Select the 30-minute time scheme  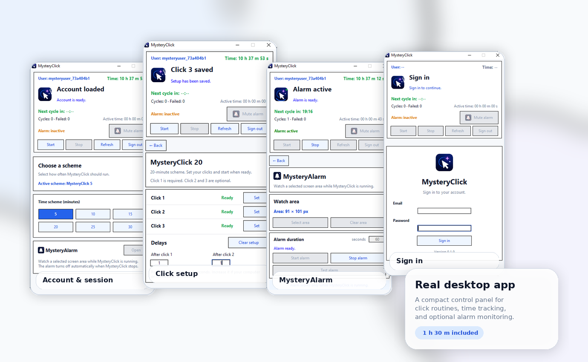click(x=128, y=227)
